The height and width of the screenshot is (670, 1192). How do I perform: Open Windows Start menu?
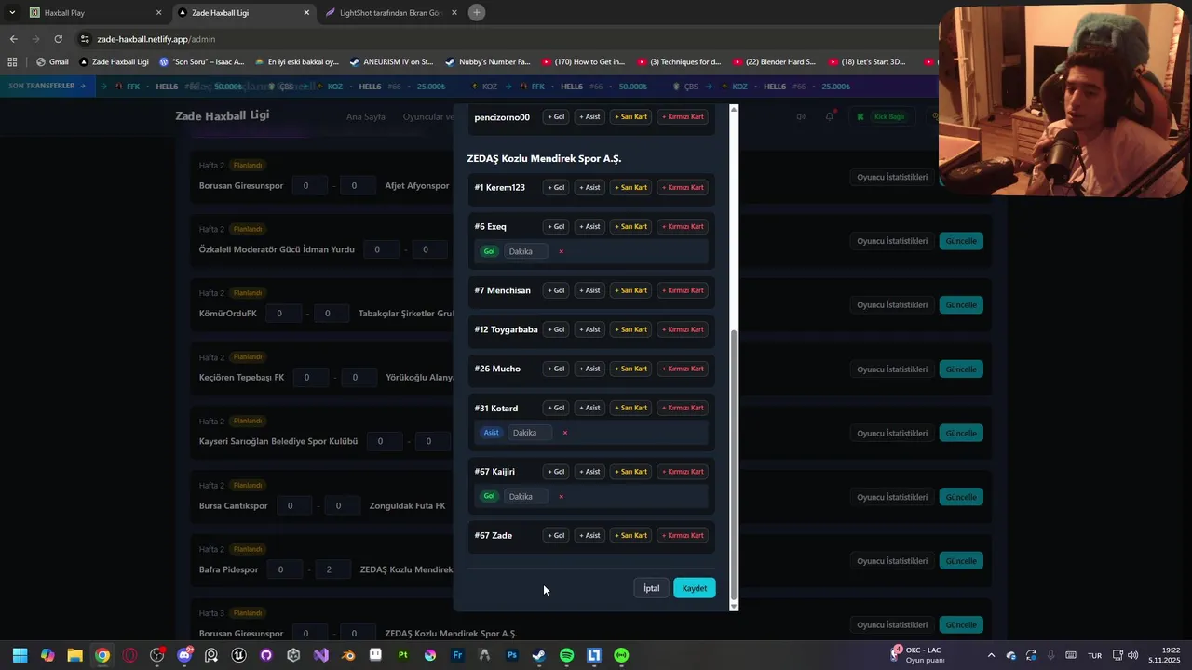pyautogui.click(x=20, y=655)
